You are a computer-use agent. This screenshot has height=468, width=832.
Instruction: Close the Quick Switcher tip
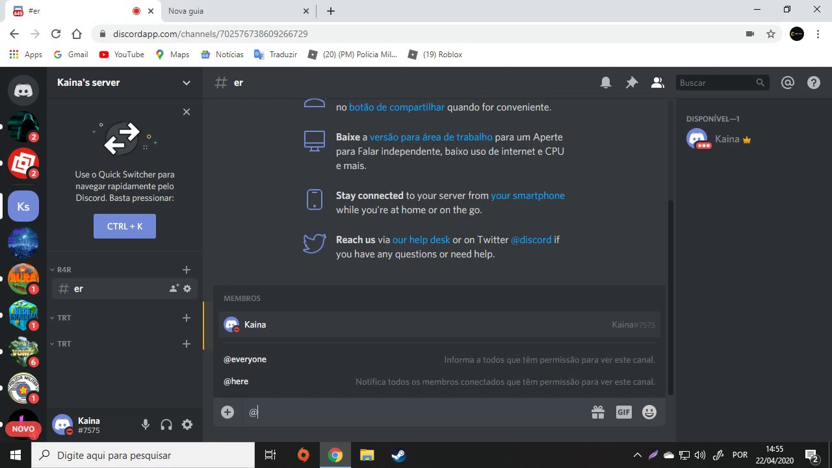187,112
